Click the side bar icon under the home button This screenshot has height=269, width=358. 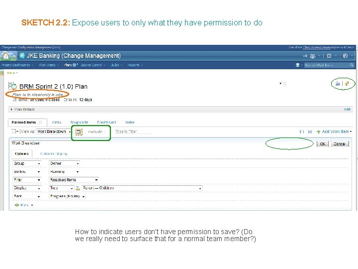tap(2, 73)
